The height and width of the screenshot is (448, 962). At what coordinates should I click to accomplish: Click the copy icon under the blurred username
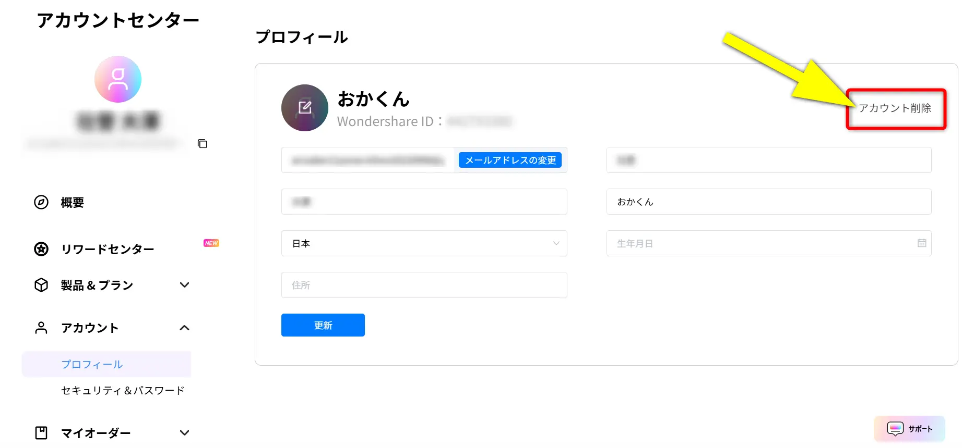[203, 144]
